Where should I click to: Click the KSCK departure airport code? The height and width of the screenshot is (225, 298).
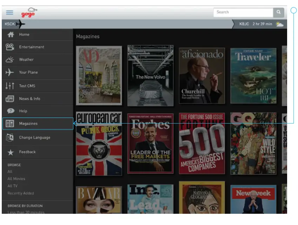pyautogui.click(x=10, y=24)
